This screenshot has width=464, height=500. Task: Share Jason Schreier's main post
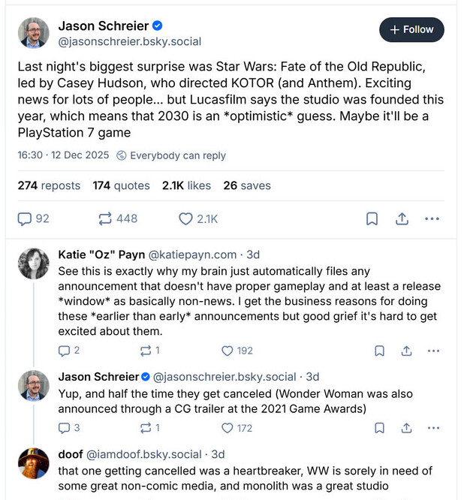click(x=402, y=218)
